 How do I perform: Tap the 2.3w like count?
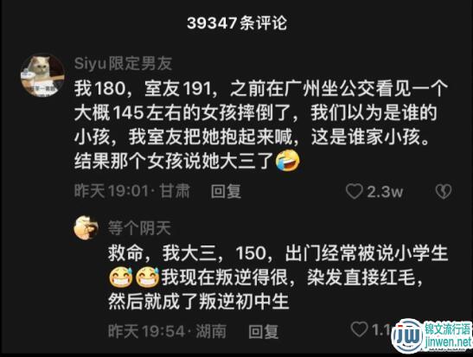tap(385, 192)
